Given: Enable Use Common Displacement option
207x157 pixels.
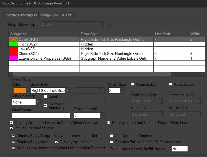Looking at the screenshot, I should [x=112, y=136].
